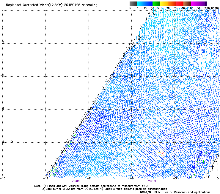Click legend label '5' under the color bar

coord(137,8)
